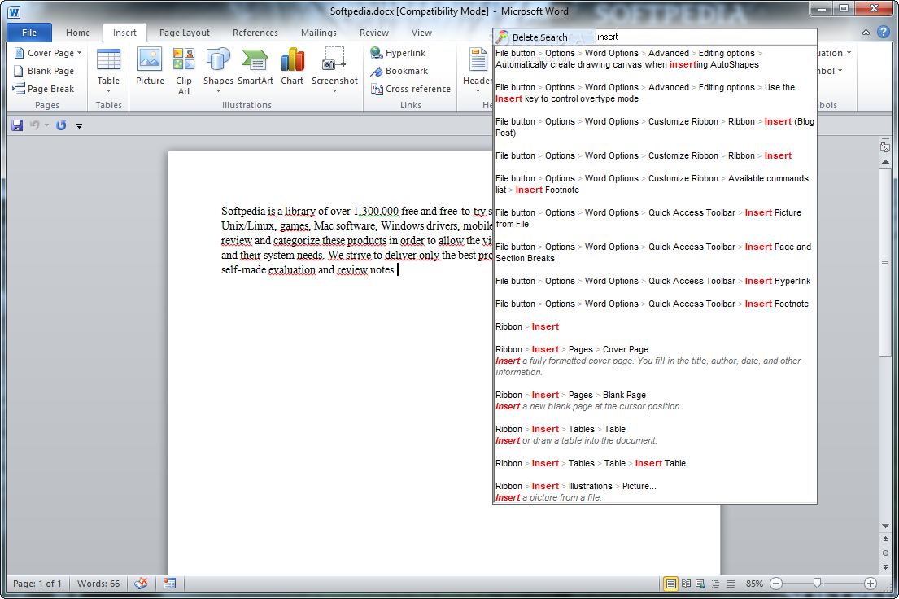This screenshot has height=599, width=899.
Task: Save document from Quick Access Toolbar
Action: [17, 125]
